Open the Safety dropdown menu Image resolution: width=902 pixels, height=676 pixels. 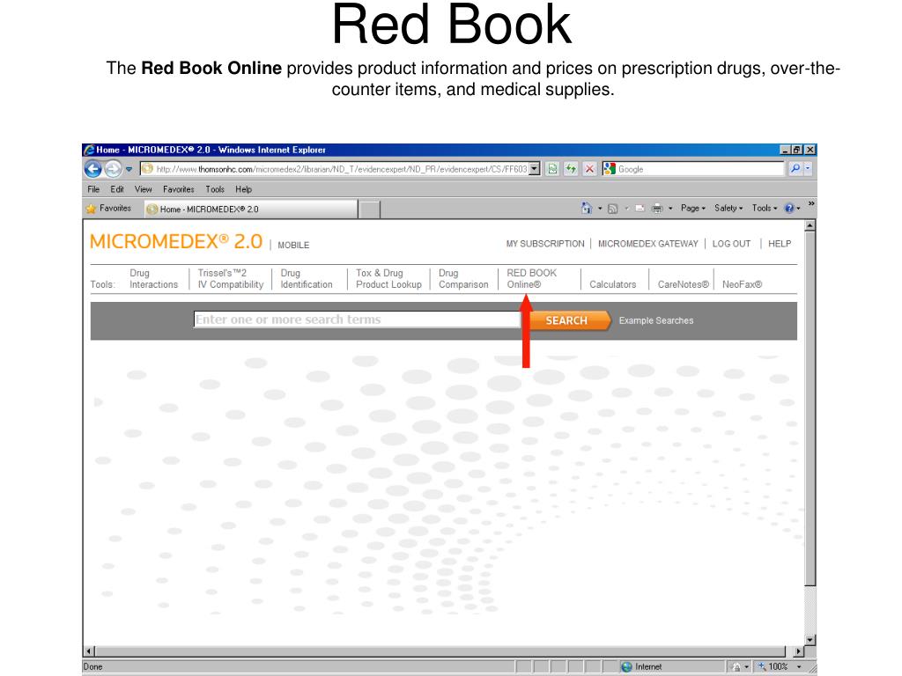[728, 208]
